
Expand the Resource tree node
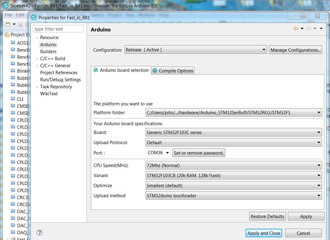click(37, 38)
